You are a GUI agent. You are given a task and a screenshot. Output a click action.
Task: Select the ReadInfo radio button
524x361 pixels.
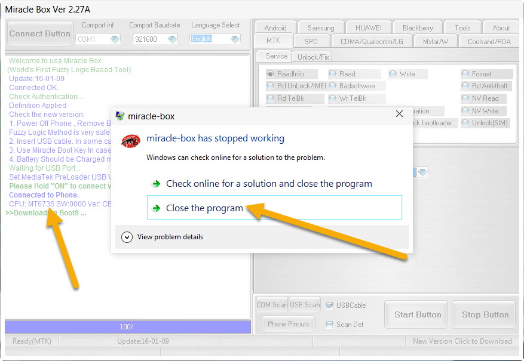tap(270, 74)
